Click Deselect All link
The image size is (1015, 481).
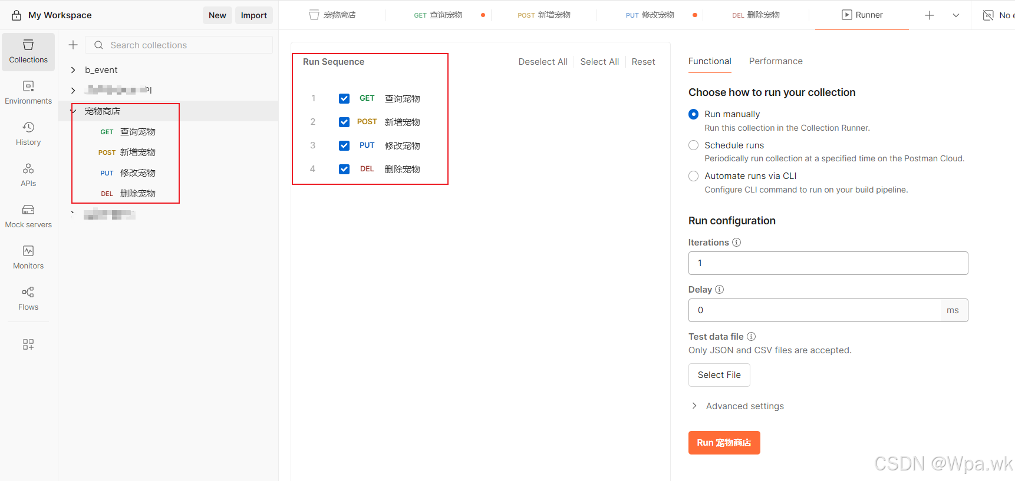point(543,62)
